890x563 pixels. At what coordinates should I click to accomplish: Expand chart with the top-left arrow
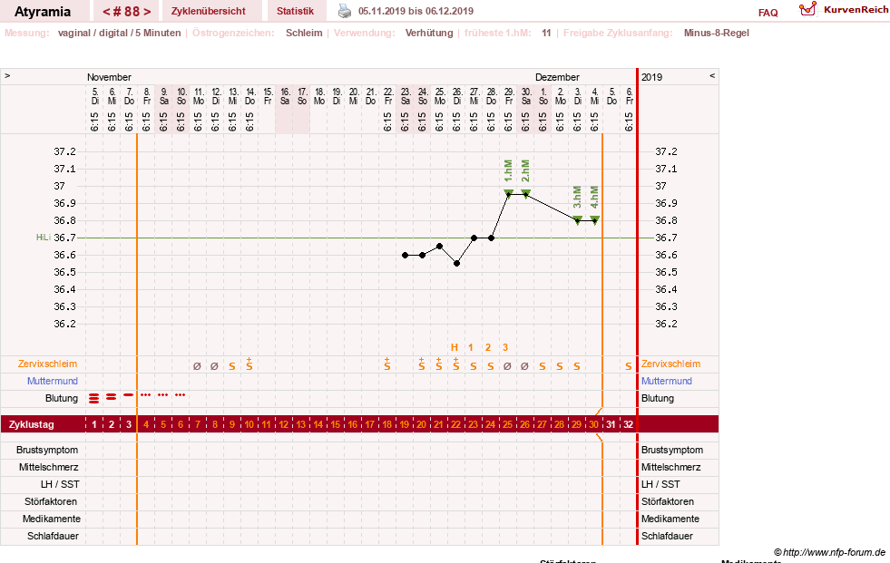point(7,76)
